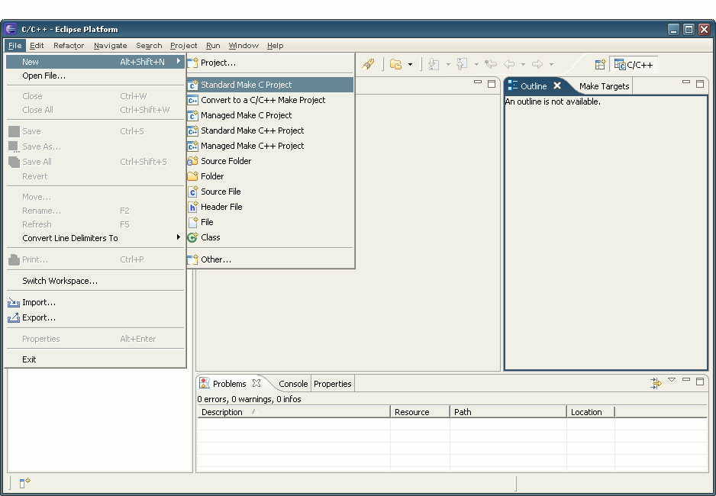Viewport: 716px width, 496px height.
Task: Choose Export... from File menu
Action: [95, 317]
